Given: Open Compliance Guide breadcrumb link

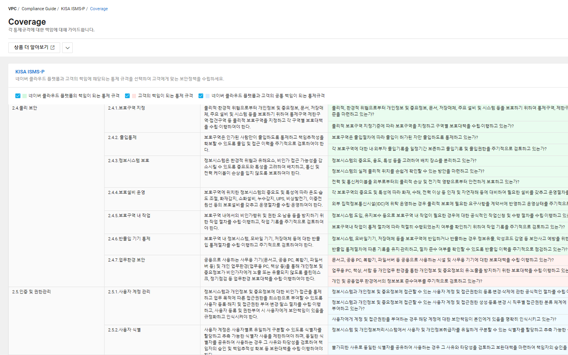Looking at the screenshot, I should [39, 9].
